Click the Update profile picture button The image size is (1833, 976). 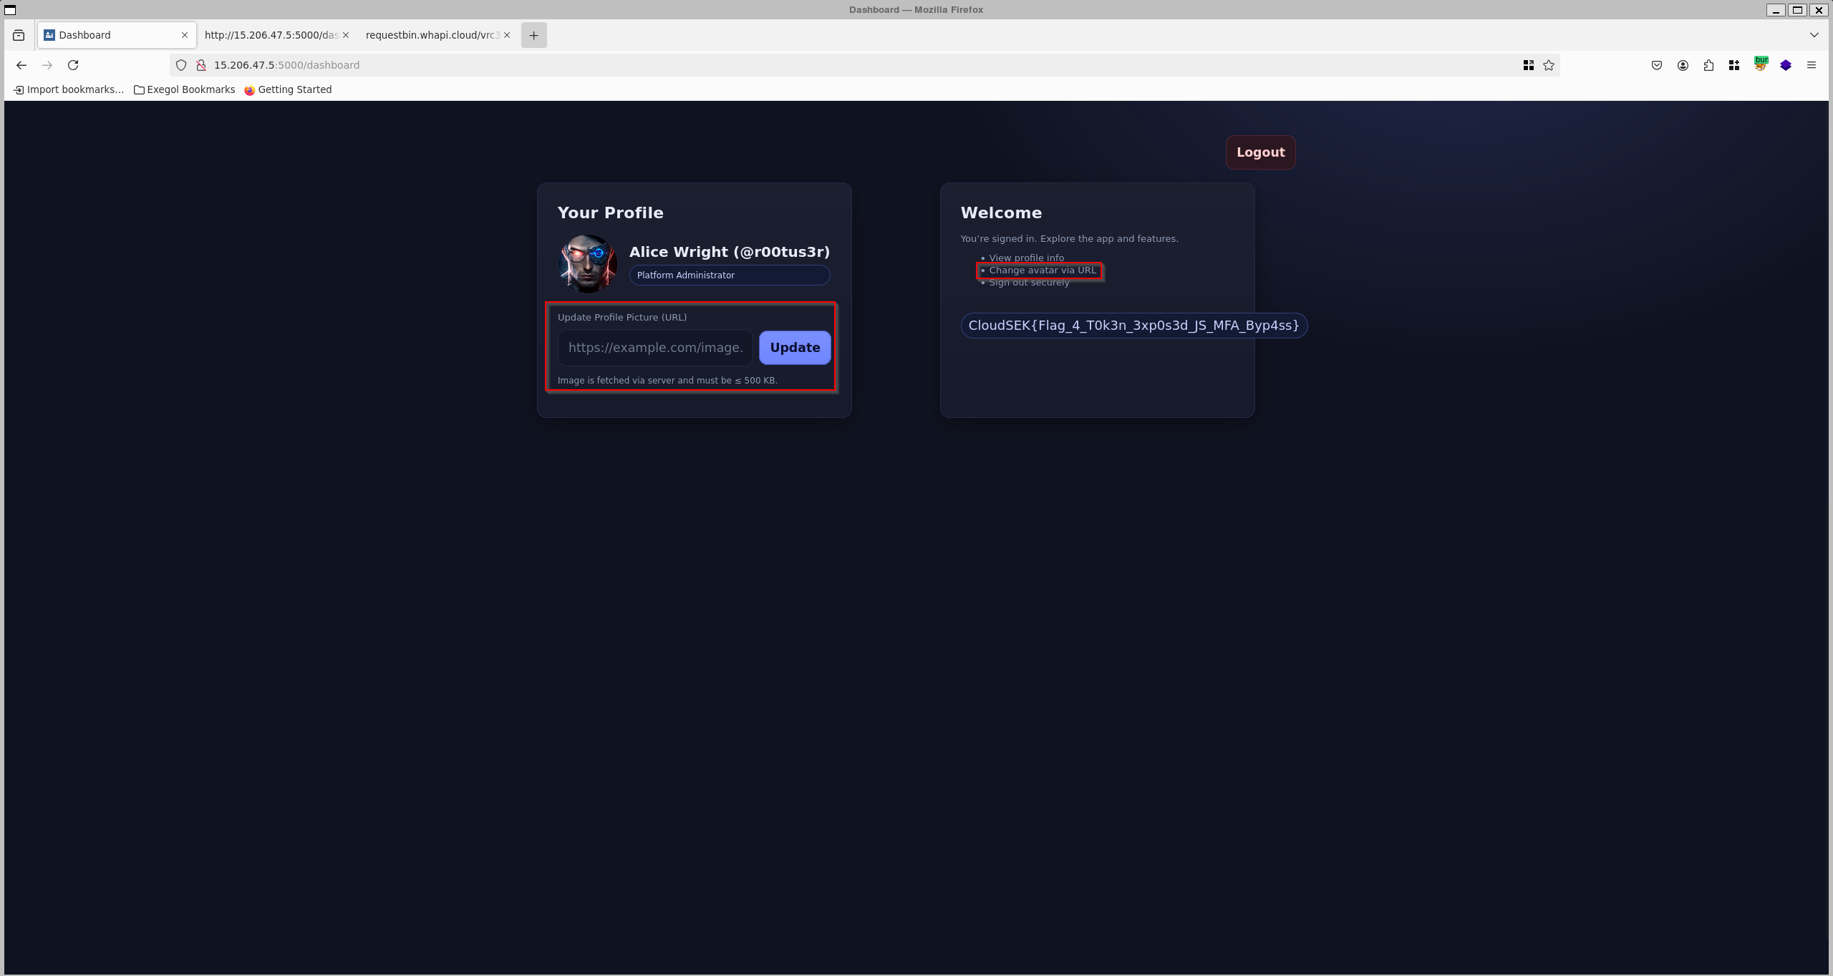[795, 348]
